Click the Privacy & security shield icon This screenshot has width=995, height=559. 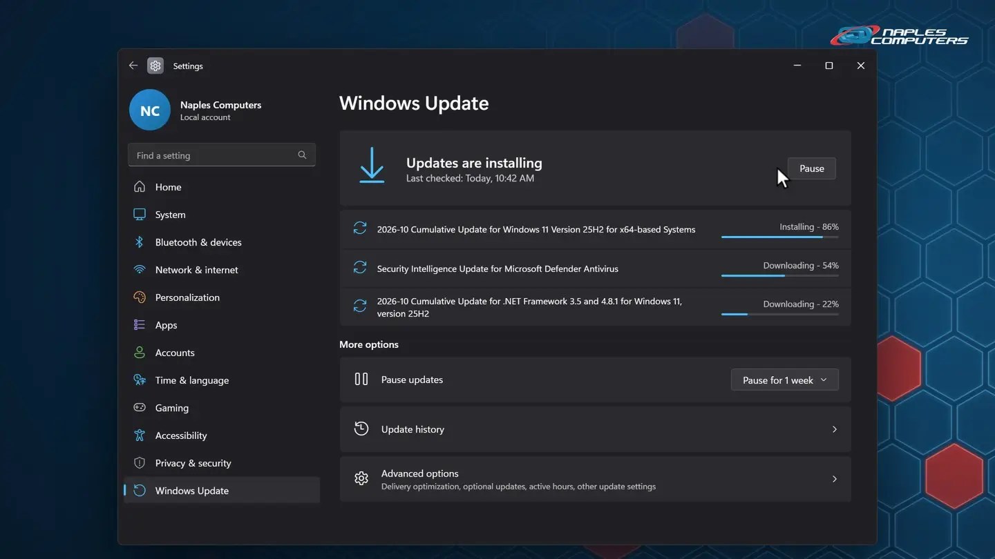click(x=140, y=463)
